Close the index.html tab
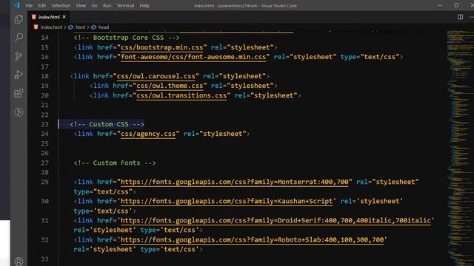 click(64, 17)
